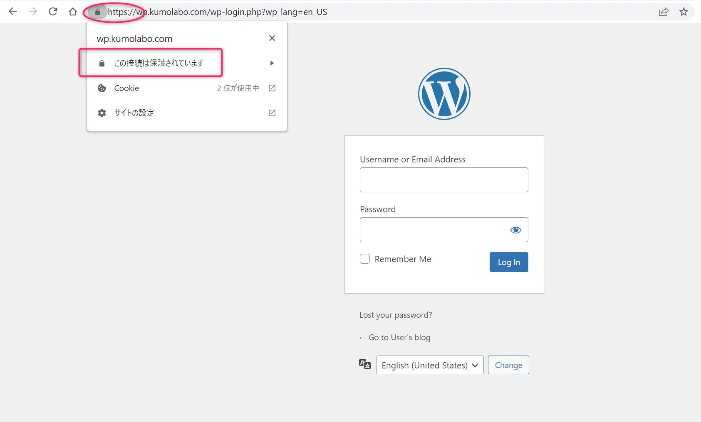
Task: Click the サイトの設定 gear icon
Action: tap(102, 113)
